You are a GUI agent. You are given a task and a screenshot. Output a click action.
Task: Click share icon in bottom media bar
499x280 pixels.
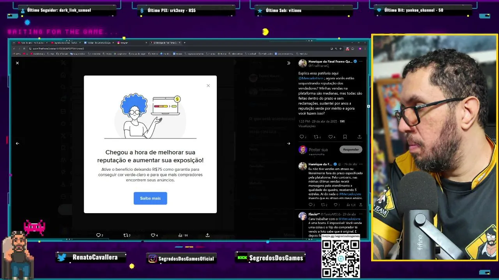pos(207,235)
